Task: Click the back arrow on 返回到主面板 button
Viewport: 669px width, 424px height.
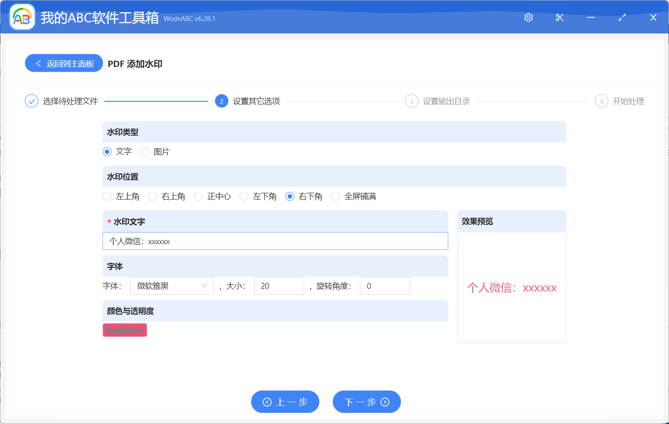Action: [x=38, y=63]
